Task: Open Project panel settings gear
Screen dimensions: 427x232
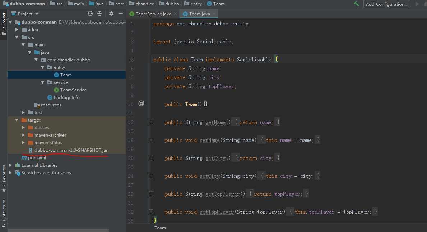Action: click(111, 14)
